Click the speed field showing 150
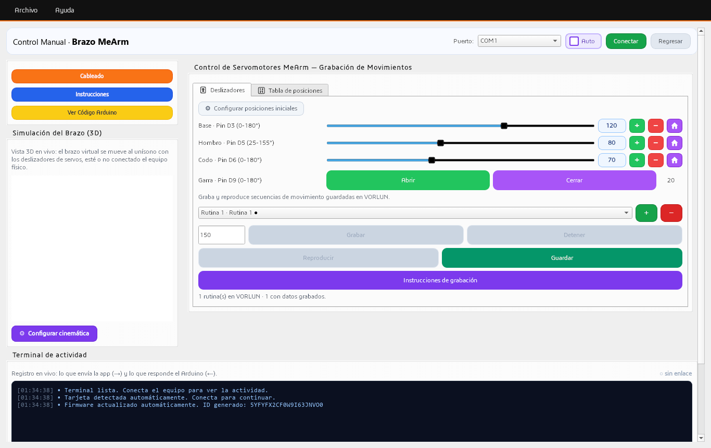This screenshot has height=448, width=711. pyautogui.click(x=222, y=235)
